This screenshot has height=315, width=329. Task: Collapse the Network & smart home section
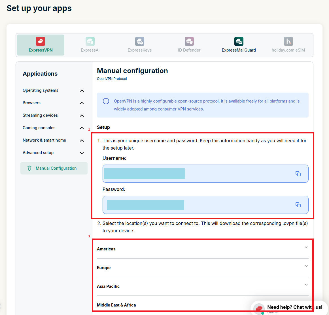coord(82,140)
